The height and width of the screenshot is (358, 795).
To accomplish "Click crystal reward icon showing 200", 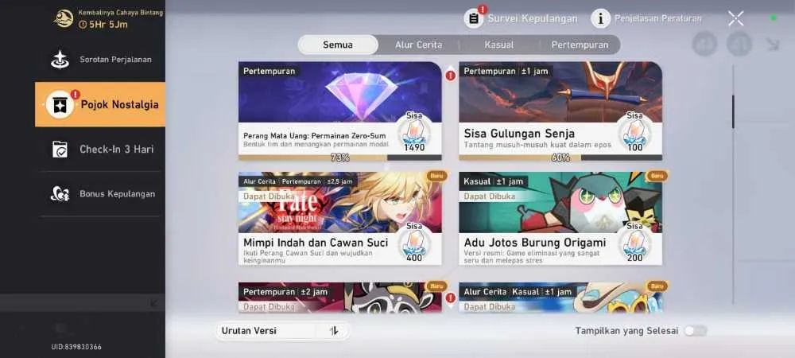I will (x=634, y=243).
